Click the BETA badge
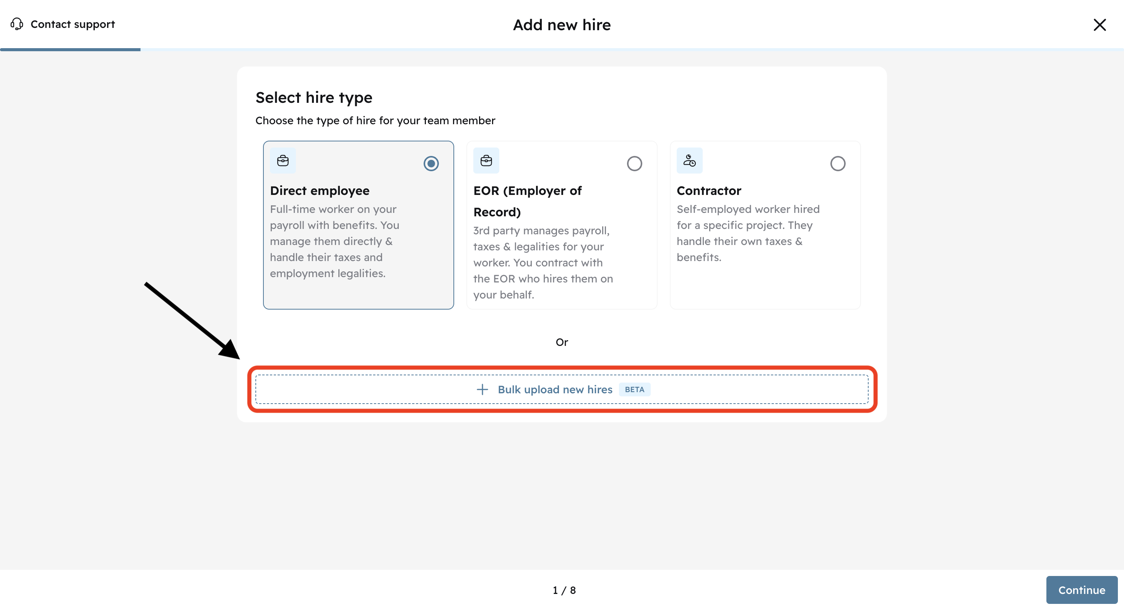Viewport: 1124px width, 610px height. (x=634, y=389)
